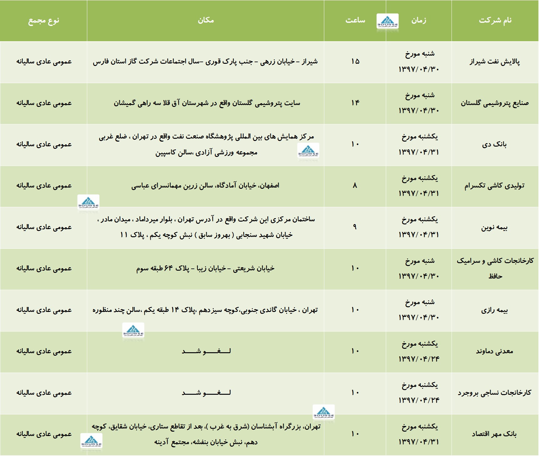The width and height of the screenshot is (539, 456).
Task: Click hour '۱۰' in معدنی دماوند row
Action: [x=355, y=351]
